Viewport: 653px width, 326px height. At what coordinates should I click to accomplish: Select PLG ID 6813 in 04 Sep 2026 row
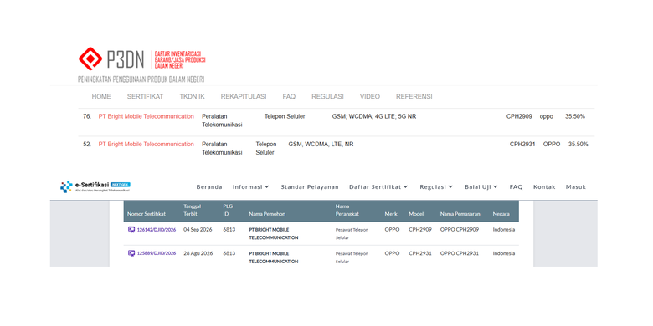coord(229,229)
